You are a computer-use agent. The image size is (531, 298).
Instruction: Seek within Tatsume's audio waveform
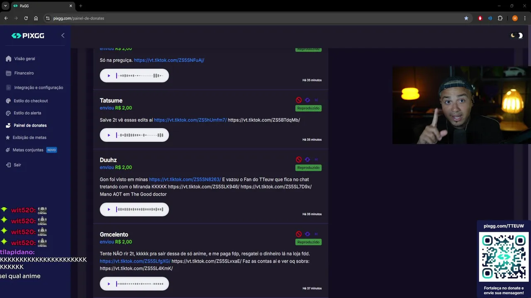[140, 135]
